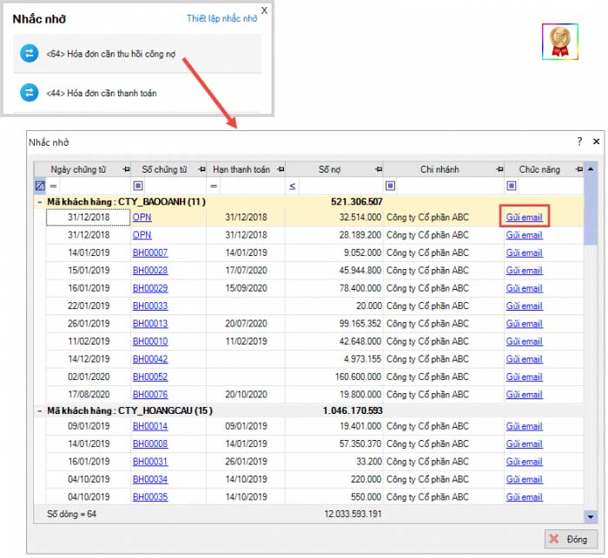Select cell with amount 57.350.370

(334, 444)
